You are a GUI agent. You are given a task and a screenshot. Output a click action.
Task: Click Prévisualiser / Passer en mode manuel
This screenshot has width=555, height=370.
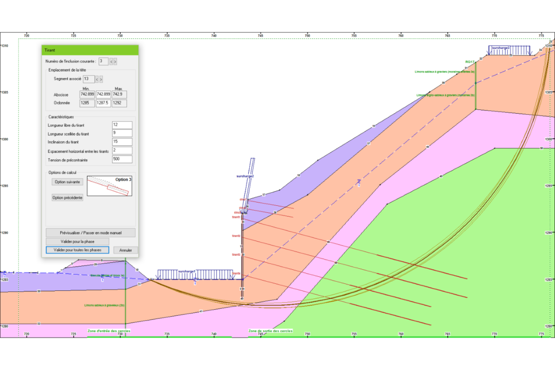[x=91, y=232]
